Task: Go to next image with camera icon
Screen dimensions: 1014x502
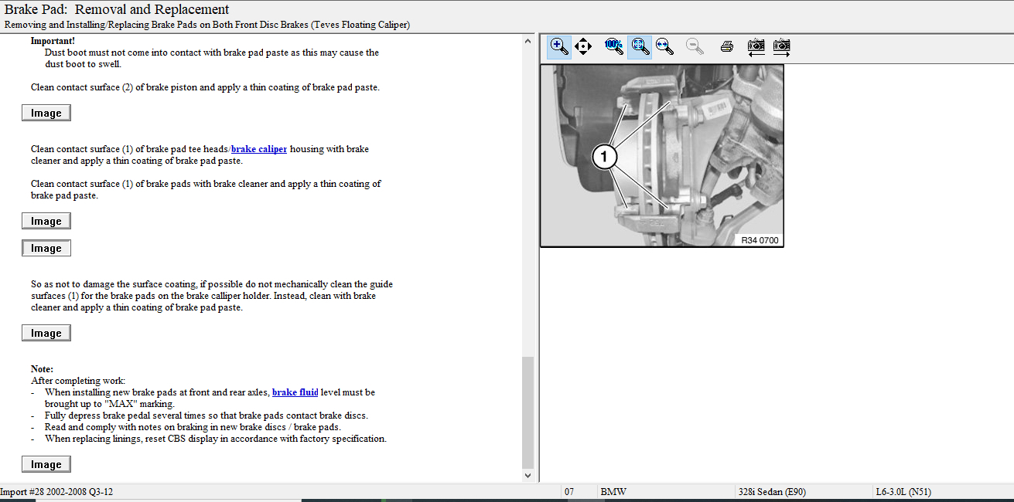Action: (x=781, y=46)
